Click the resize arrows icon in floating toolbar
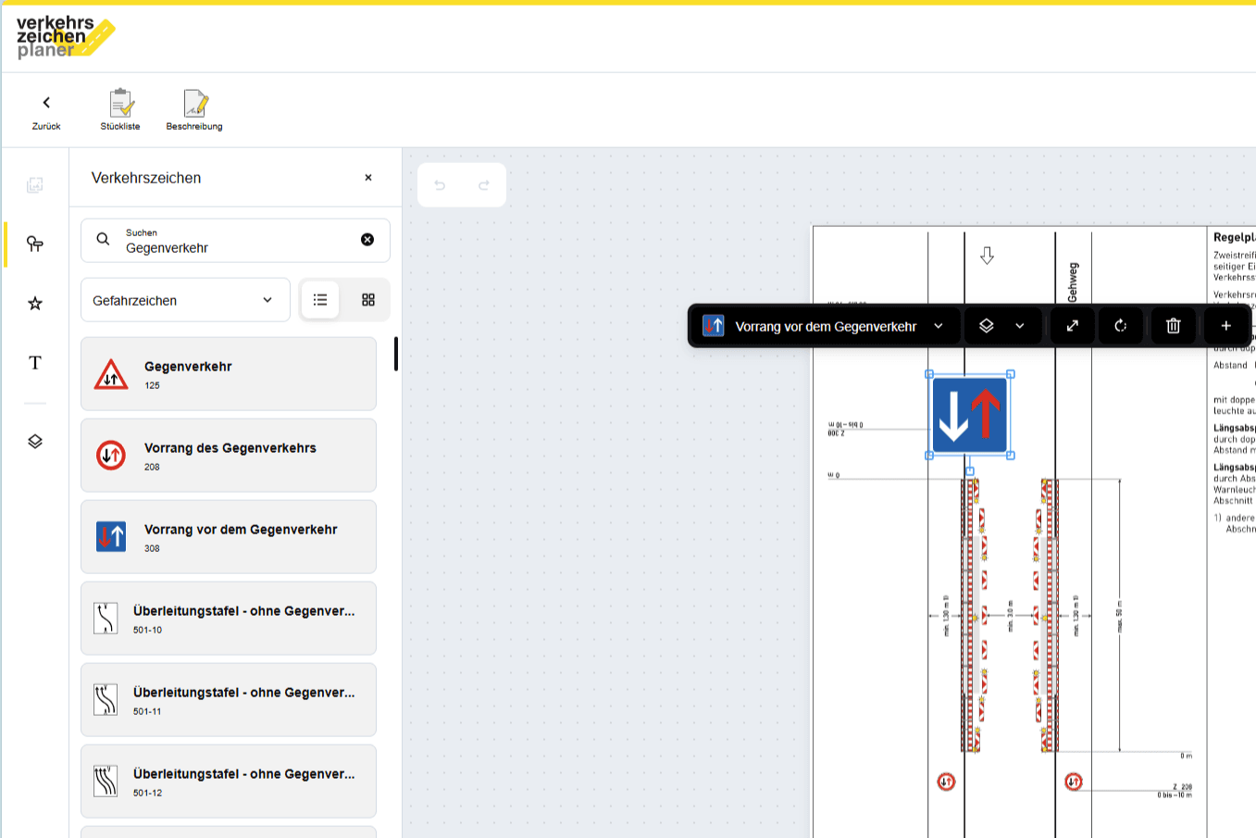Viewport: 1256px width, 838px height. (x=1073, y=326)
